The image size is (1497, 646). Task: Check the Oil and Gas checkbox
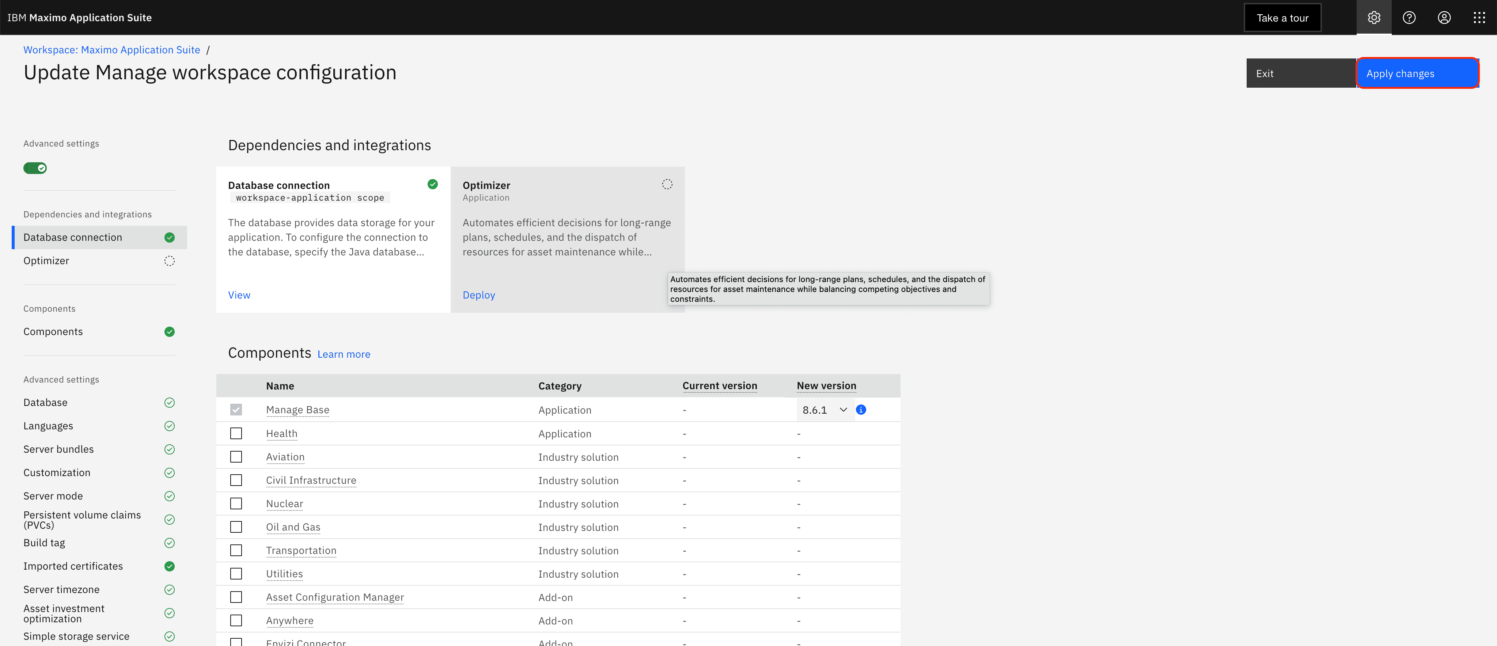coord(235,527)
